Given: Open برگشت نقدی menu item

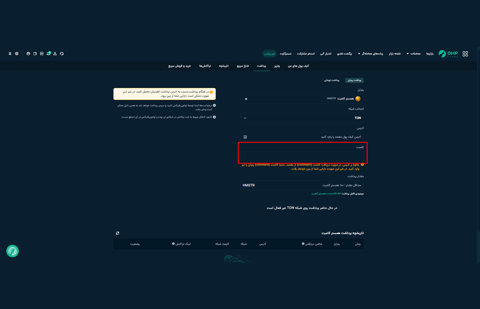Looking at the screenshot, I should coord(344,54).
